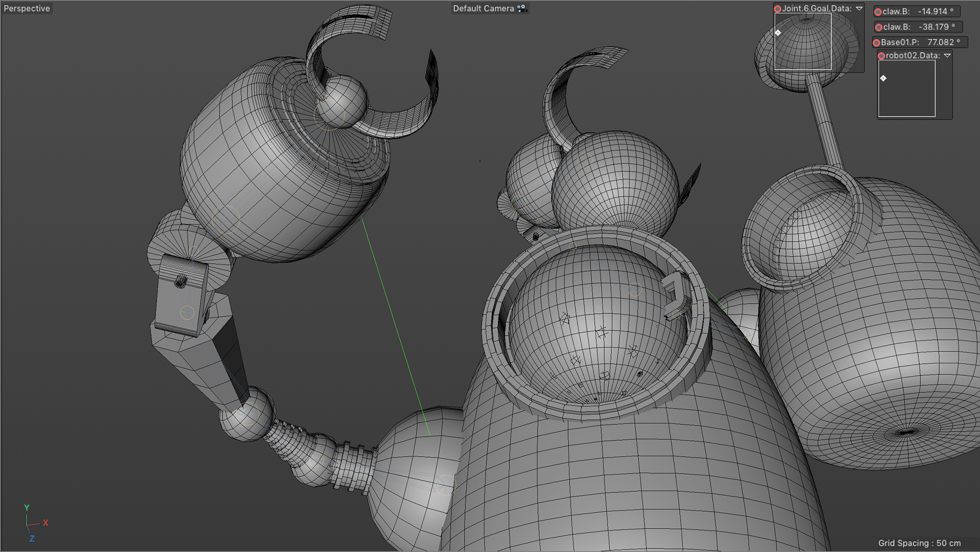Click the Joint.6.Goal.Data keyframe circle

click(x=777, y=9)
